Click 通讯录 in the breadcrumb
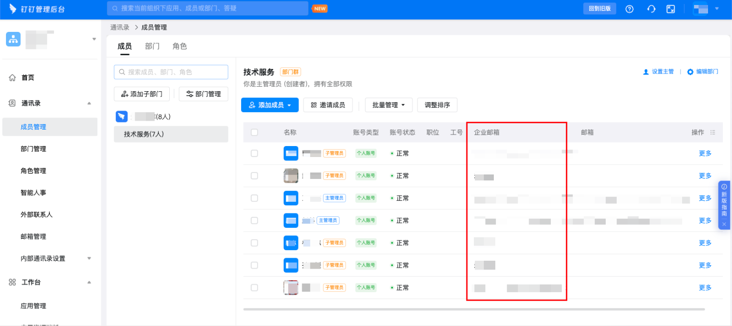The height and width of the screenshot is (326, 732). [x=120, y=27]
